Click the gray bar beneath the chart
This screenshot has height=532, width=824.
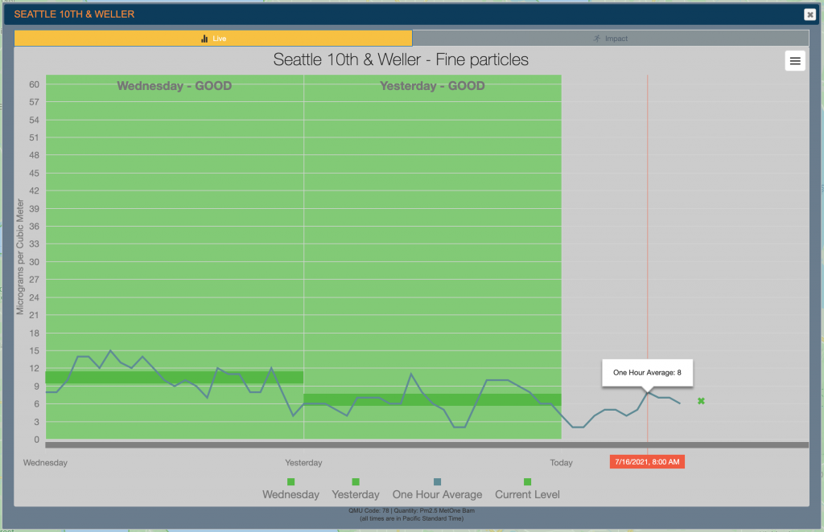(426, 444)
